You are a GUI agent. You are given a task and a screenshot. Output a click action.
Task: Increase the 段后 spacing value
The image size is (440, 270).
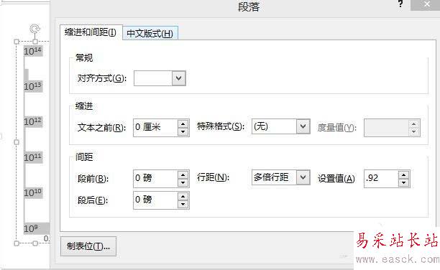[183, 196]
